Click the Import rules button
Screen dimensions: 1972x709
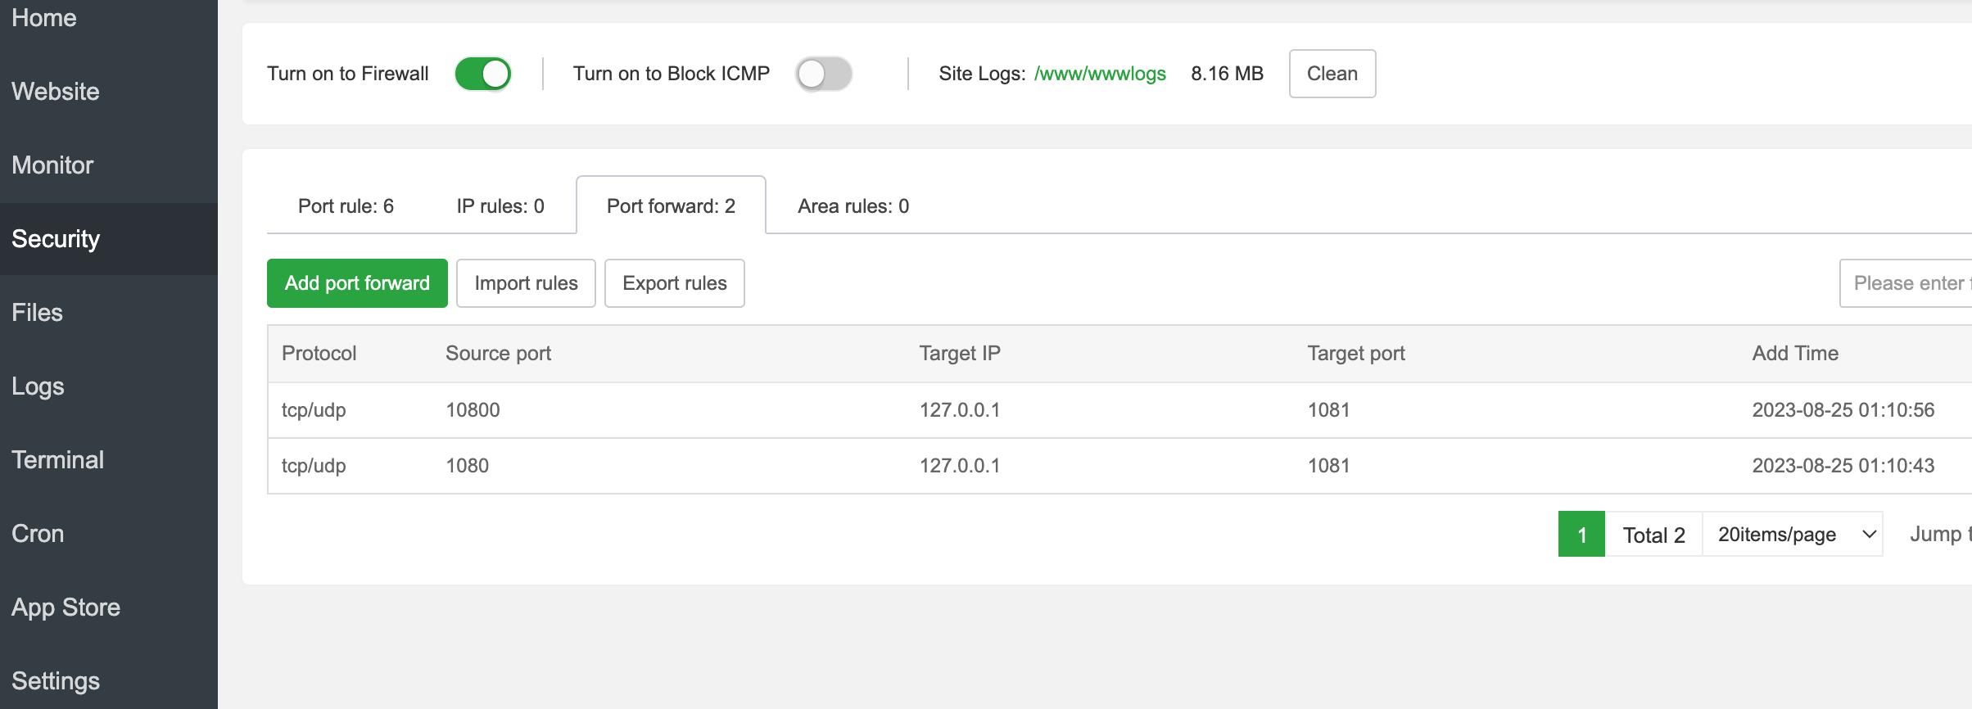coord(526,283)
